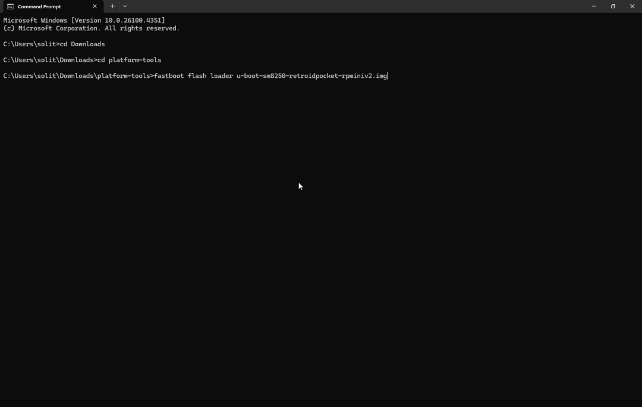Maximize the terminal window

tap(612, 6)
